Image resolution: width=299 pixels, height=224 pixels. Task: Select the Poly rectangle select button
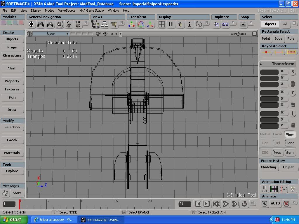[x=291, y=38]
